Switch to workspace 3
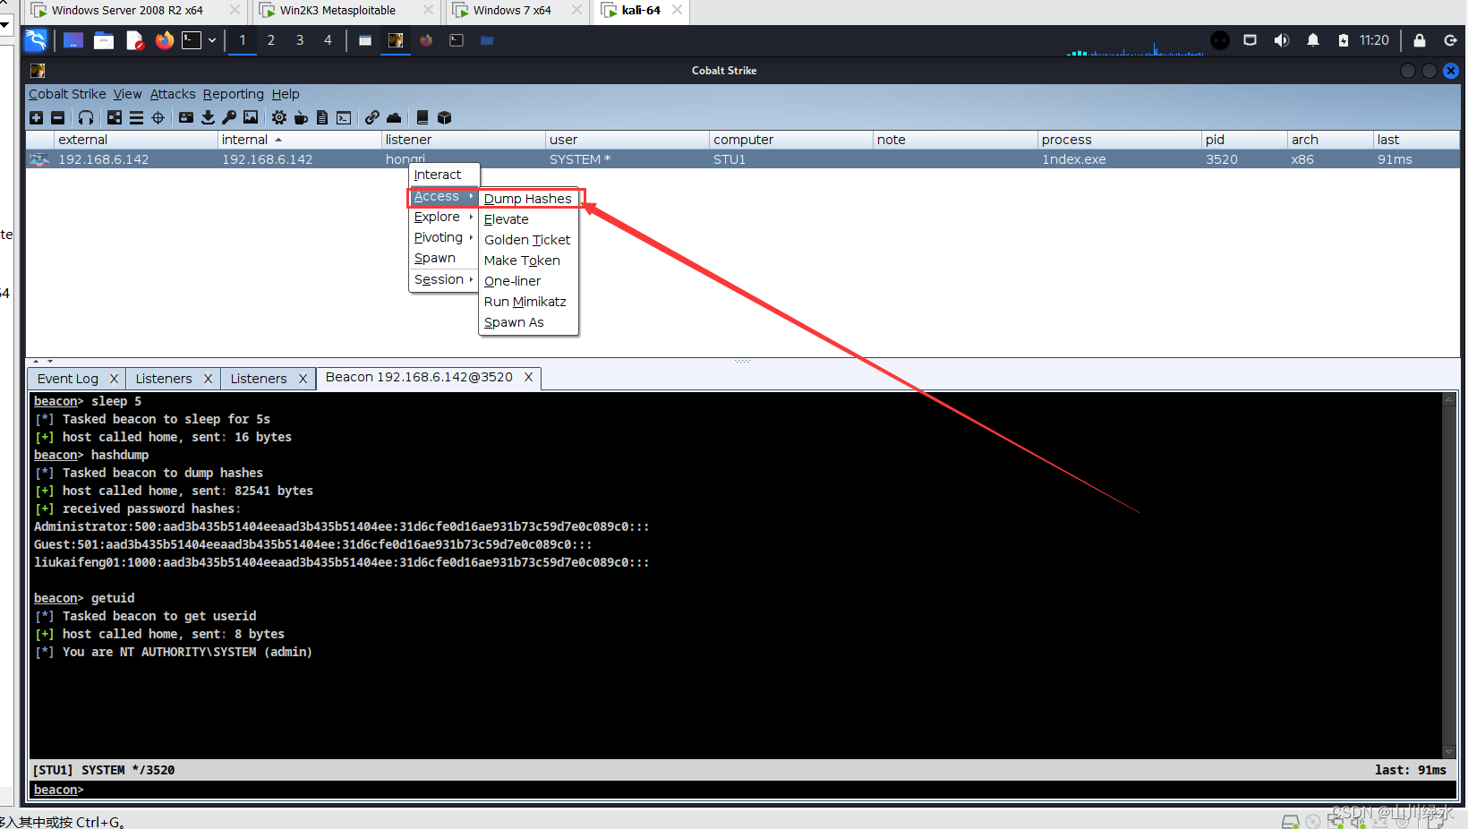This screenshot has height=829, width=1468. click(x=300, y=40)
